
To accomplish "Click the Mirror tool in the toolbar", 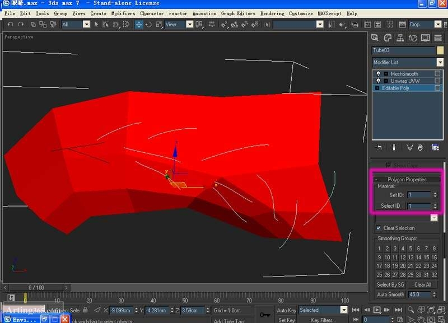I will (x=331, y=25).
